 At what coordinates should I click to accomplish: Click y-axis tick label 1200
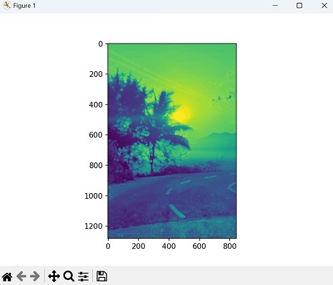click(94, 226)
